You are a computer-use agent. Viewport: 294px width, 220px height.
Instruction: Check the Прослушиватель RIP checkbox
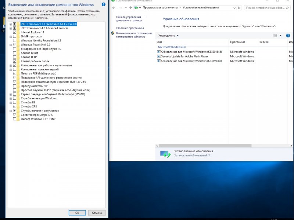pyautogui.click(x=14, y=86)
